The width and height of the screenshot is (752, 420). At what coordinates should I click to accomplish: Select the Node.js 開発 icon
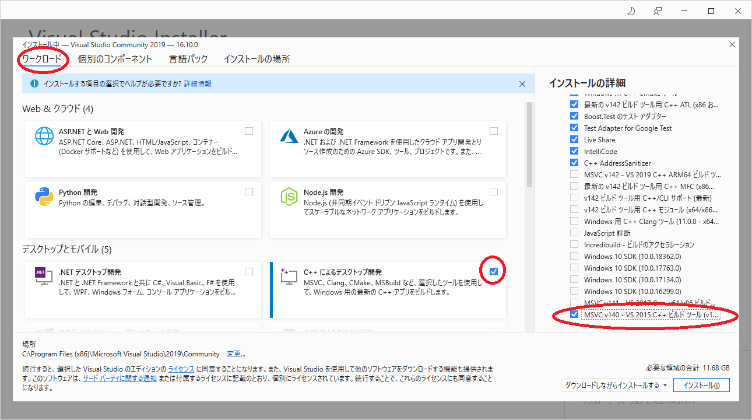(289, 197)
